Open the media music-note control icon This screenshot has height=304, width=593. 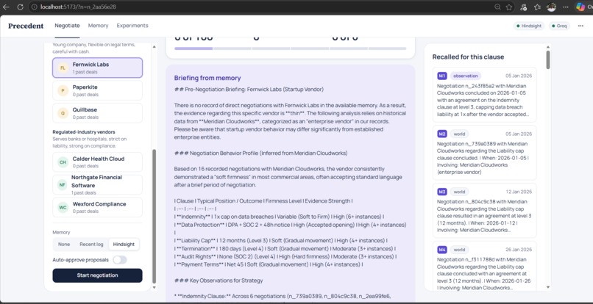tap(523, 7)
